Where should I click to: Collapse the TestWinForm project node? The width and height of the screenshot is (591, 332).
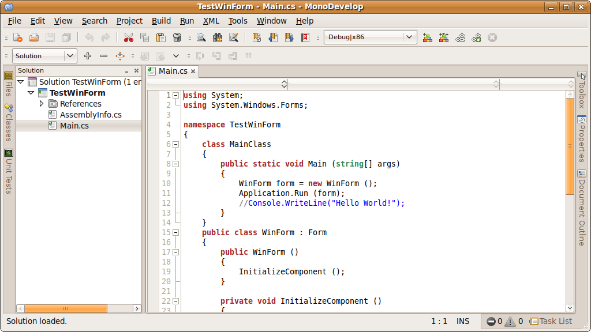click(x=31, y=93)
